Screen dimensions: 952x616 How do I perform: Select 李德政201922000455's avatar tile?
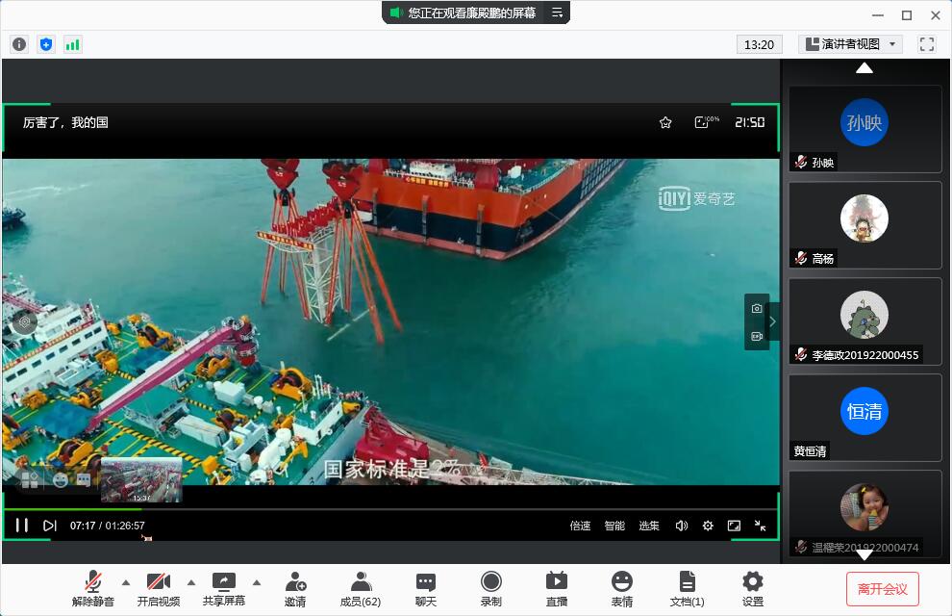[865, 321]
